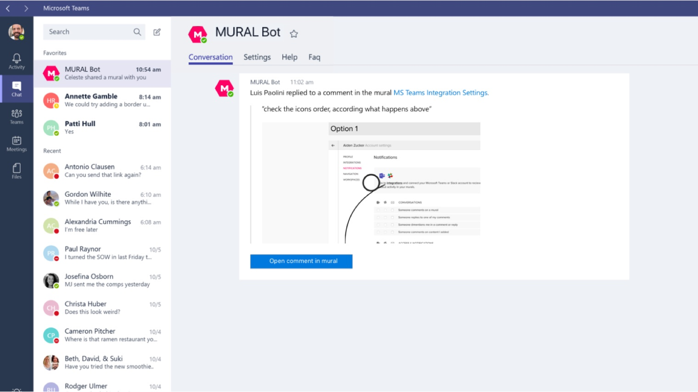Open the Beth, David, & Suki group chat

click(102, 362)
